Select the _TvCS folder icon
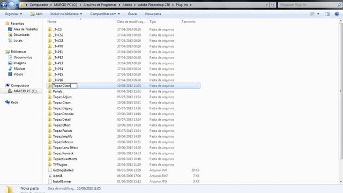Image resolution: width=343 pixels, height=193 pixels. (x=50, y=29)
